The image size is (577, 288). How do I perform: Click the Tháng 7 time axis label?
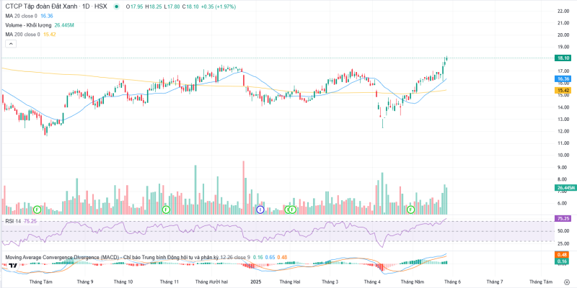[495, 282]
